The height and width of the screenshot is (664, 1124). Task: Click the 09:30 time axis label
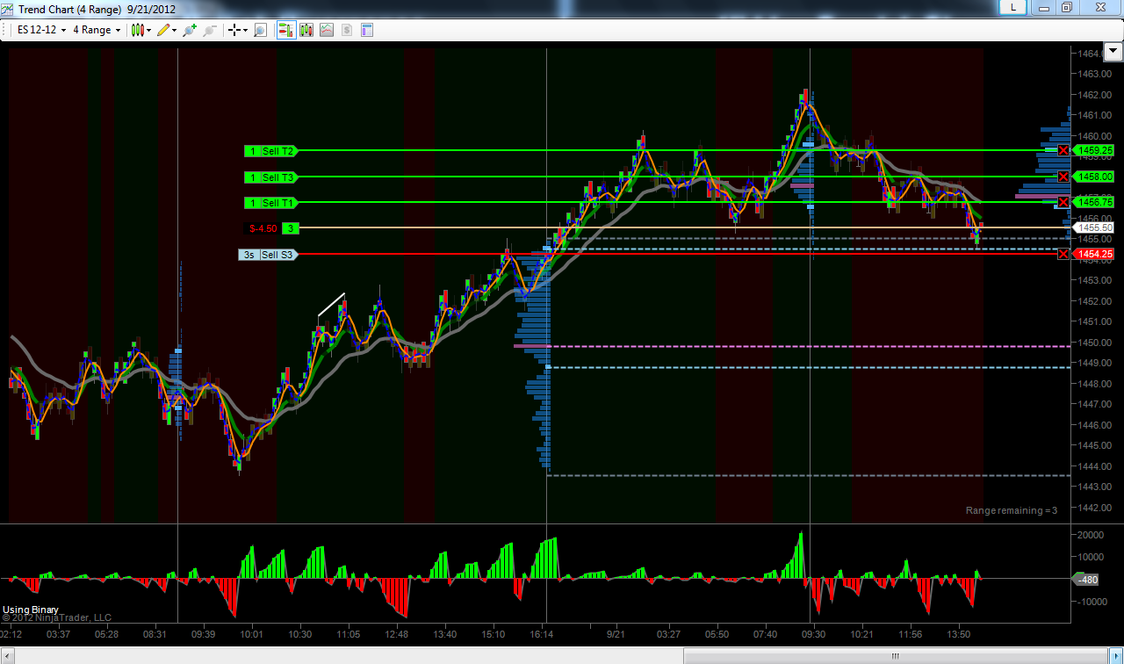(813, 634)
